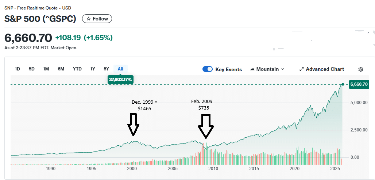
Task: Open chart settings gear icon
Action: (x=361, y=69)
